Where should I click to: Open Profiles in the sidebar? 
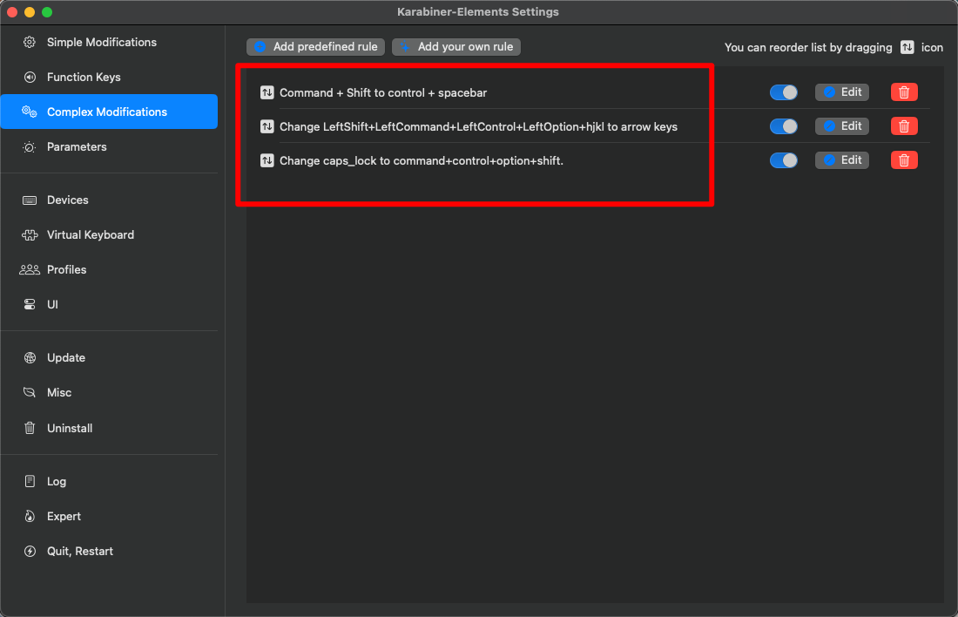tap(109, 269)
